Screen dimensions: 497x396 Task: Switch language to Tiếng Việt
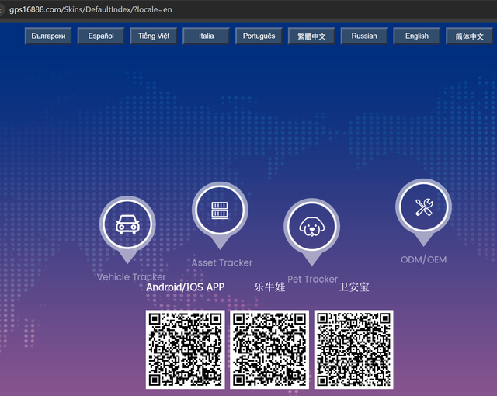[x=154, y=36]
